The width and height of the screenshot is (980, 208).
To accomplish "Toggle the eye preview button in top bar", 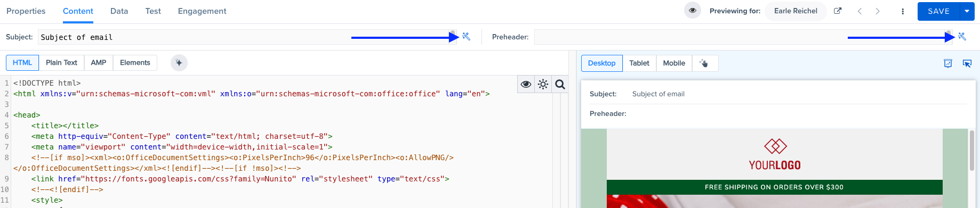I will click(693, 11).
